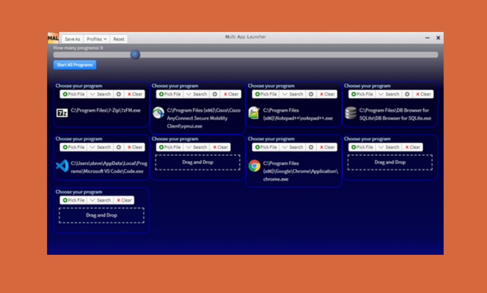Pick File for the Cisco AnyConnect card
Screen dimensions: 487x293
tap(170, 94)
